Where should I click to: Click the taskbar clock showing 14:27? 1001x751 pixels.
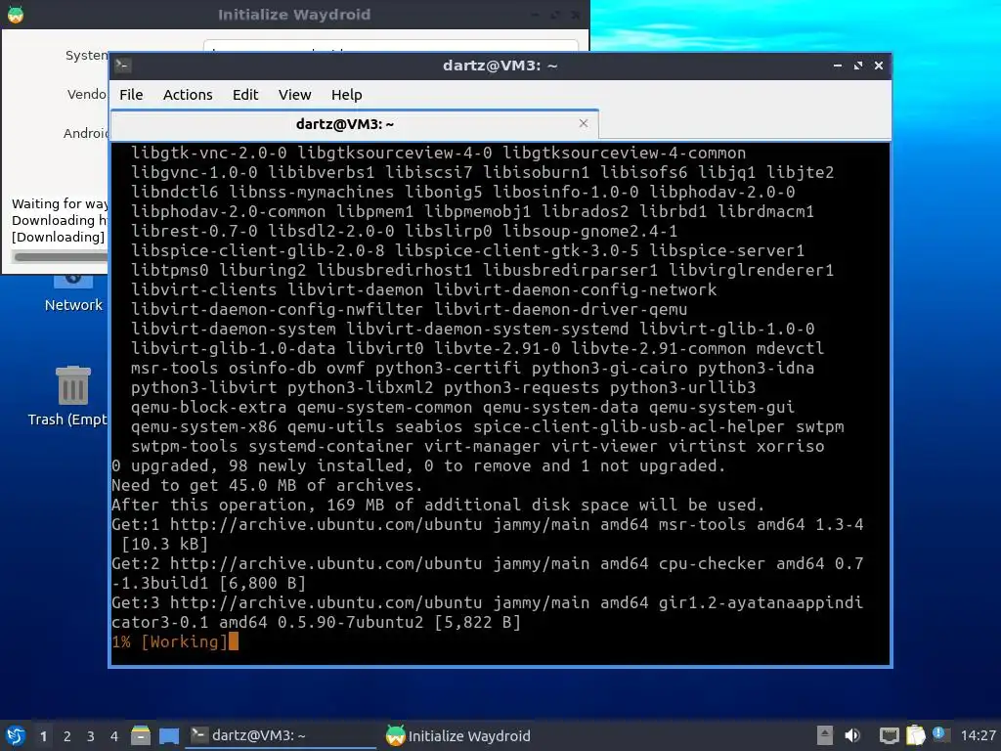tap(978, 735)
